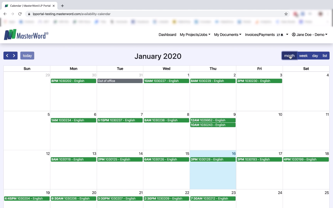The width and height of the screenshot is (333, 208).
Task: Click the MasterWord logo
Action: pyautogui.click(x=26, y=35)
